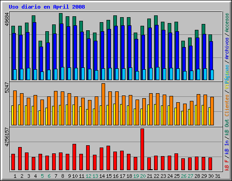Click the day 1 label on the axis
The height and width of the screenshot is (181, 232).
tap(15, 176)
